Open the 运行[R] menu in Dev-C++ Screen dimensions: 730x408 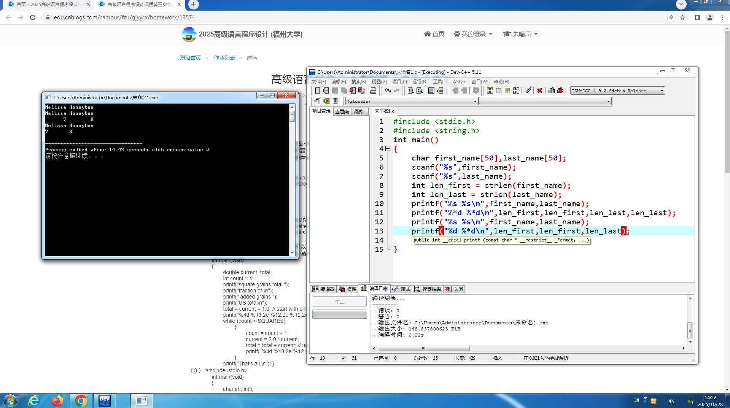click(x=420, y=81)
